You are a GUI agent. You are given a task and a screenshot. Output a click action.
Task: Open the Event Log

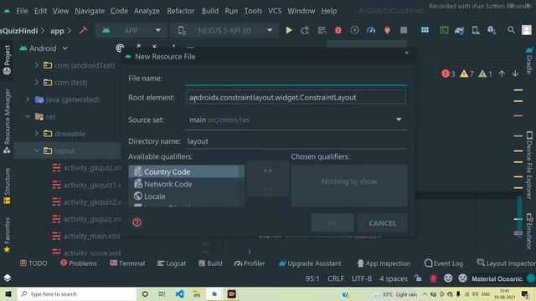pyautogui.click(x=444, y=263)
